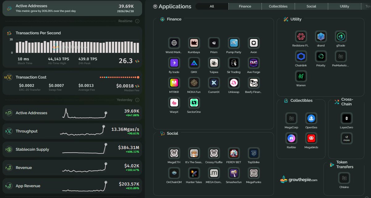Open the Revenue metric row
This screenshot has width=371, height=198.
click(72, 168)
